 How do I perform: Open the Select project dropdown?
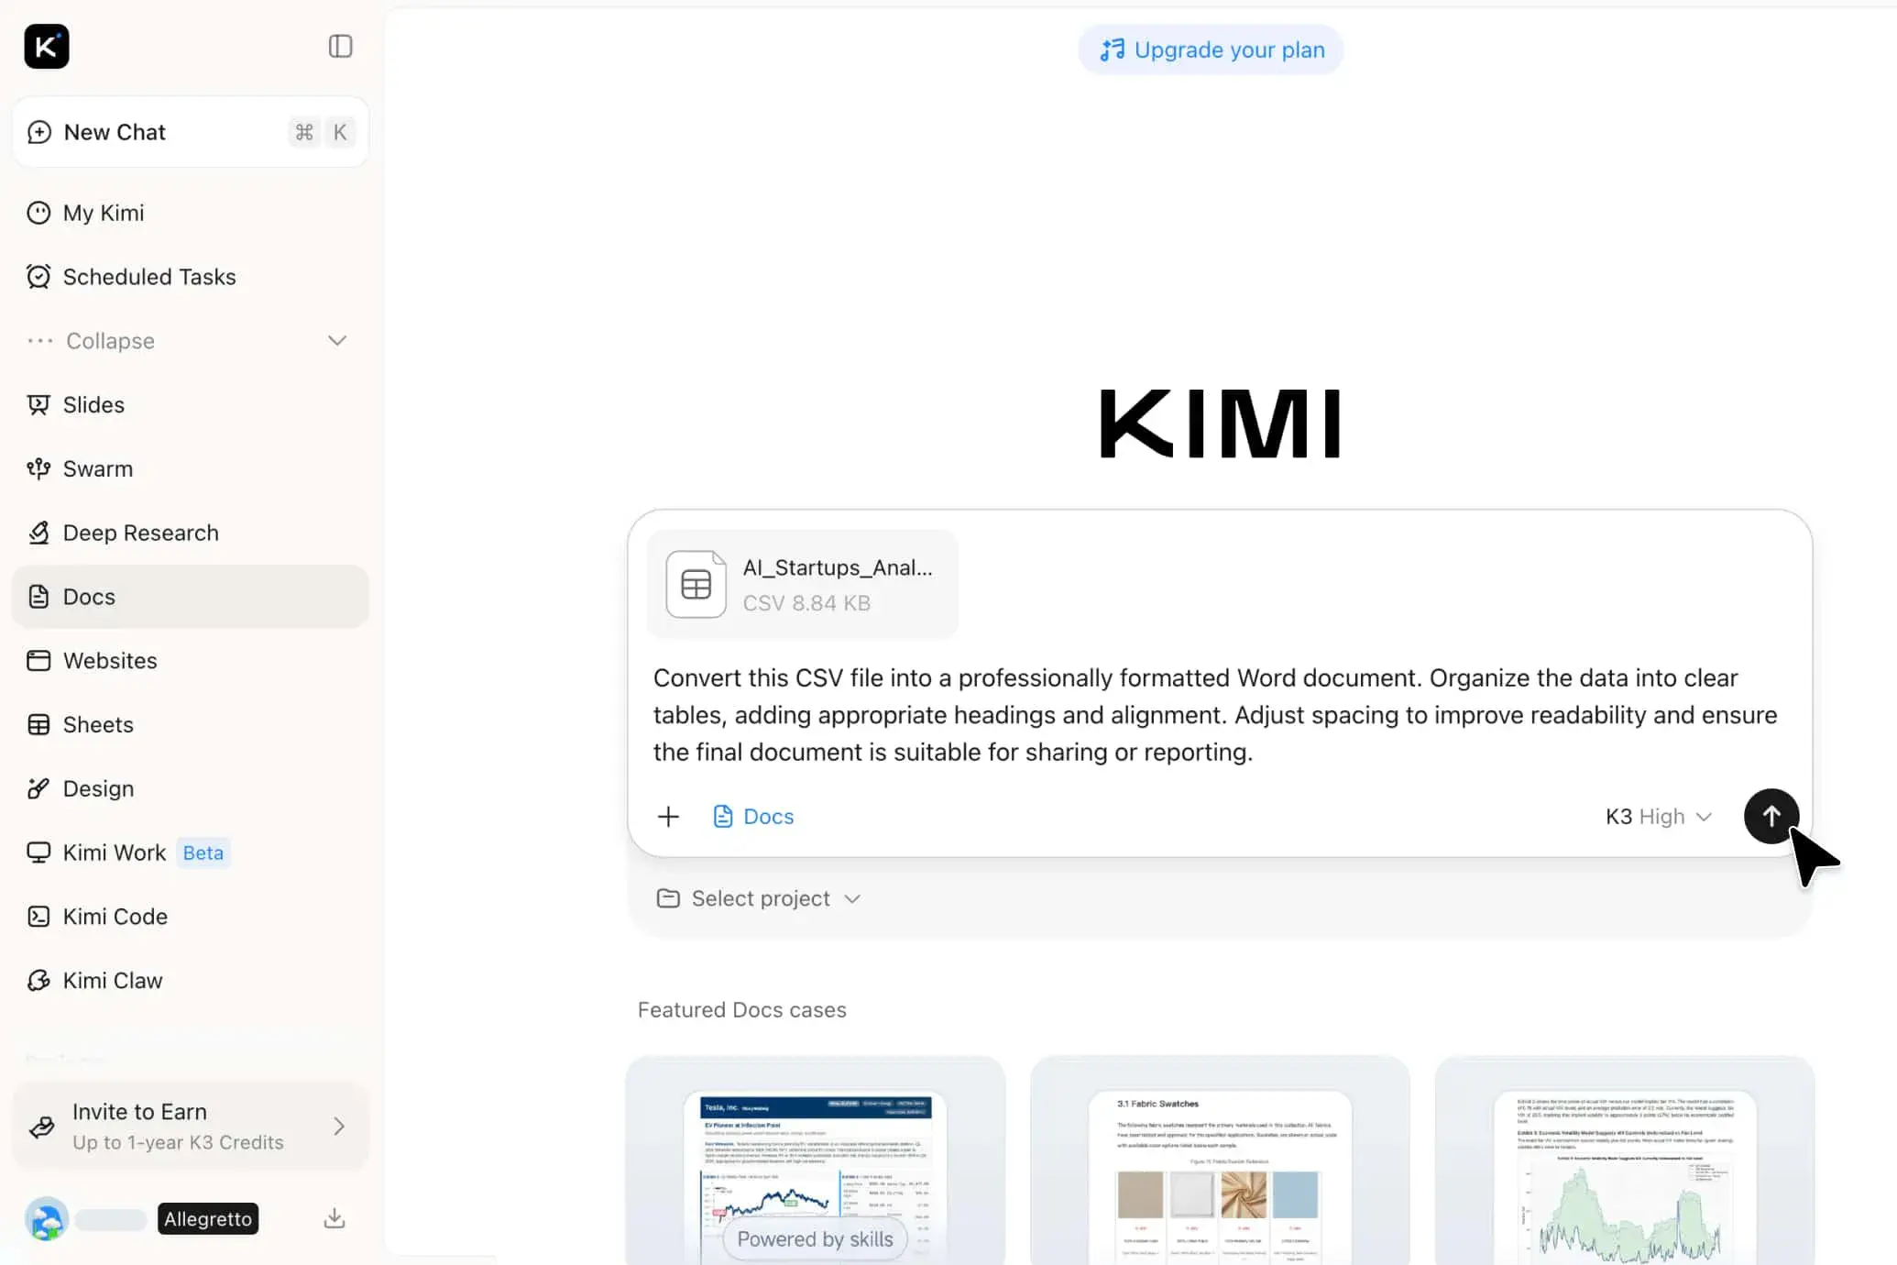pos(759,898)
